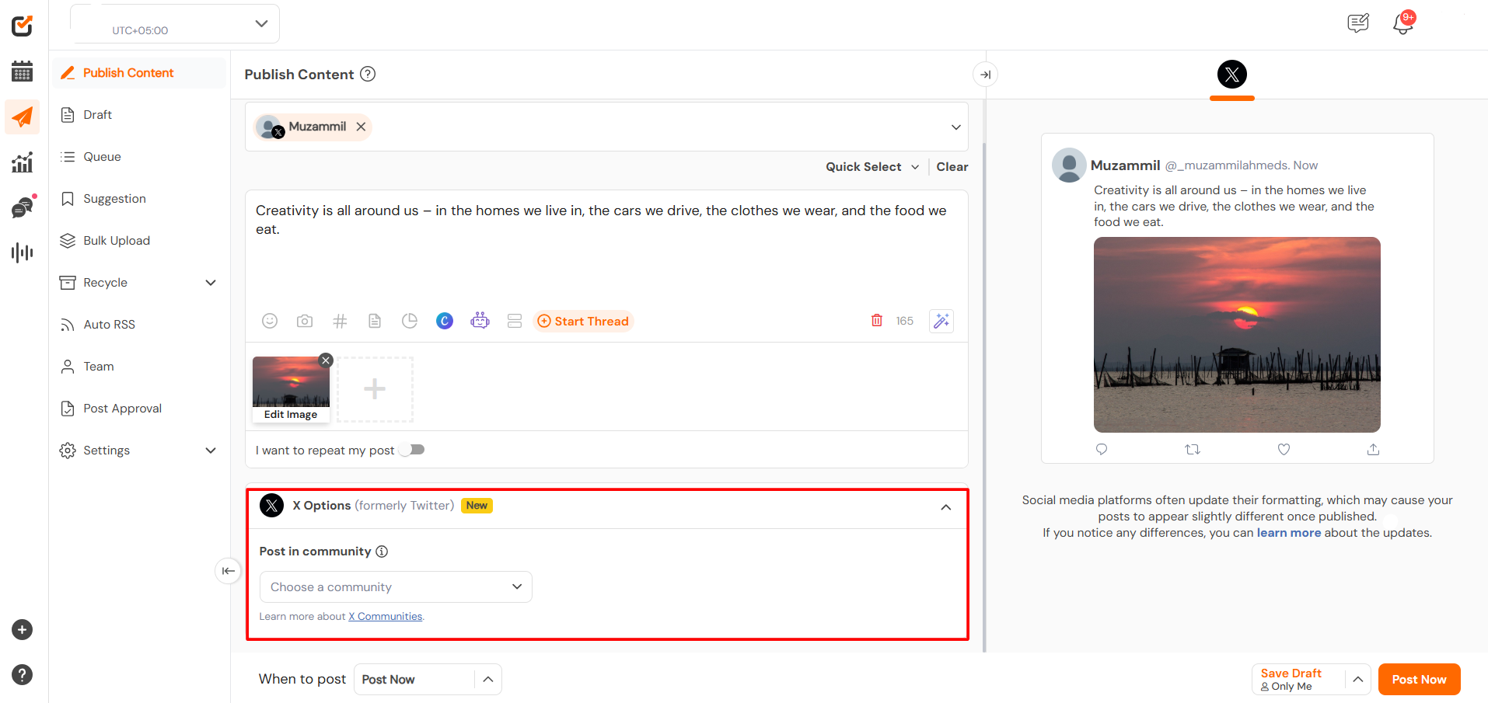Open the Suggestion menu item
The width and height of the screenshot is (1488, 703).
tap(140, 199)
